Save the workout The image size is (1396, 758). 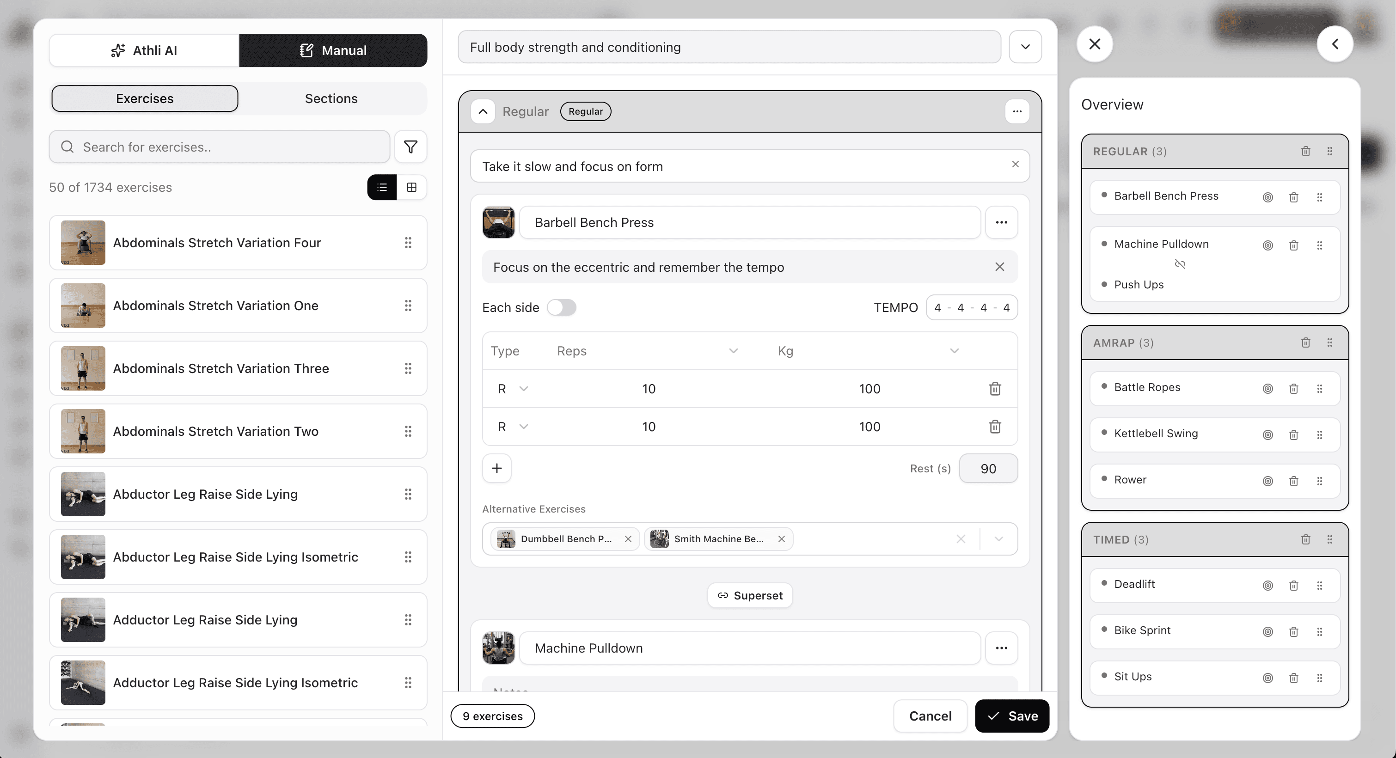point(1012,716)
